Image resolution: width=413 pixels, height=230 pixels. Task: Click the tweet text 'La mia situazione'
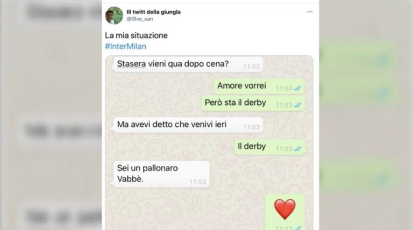pos(136,35)
